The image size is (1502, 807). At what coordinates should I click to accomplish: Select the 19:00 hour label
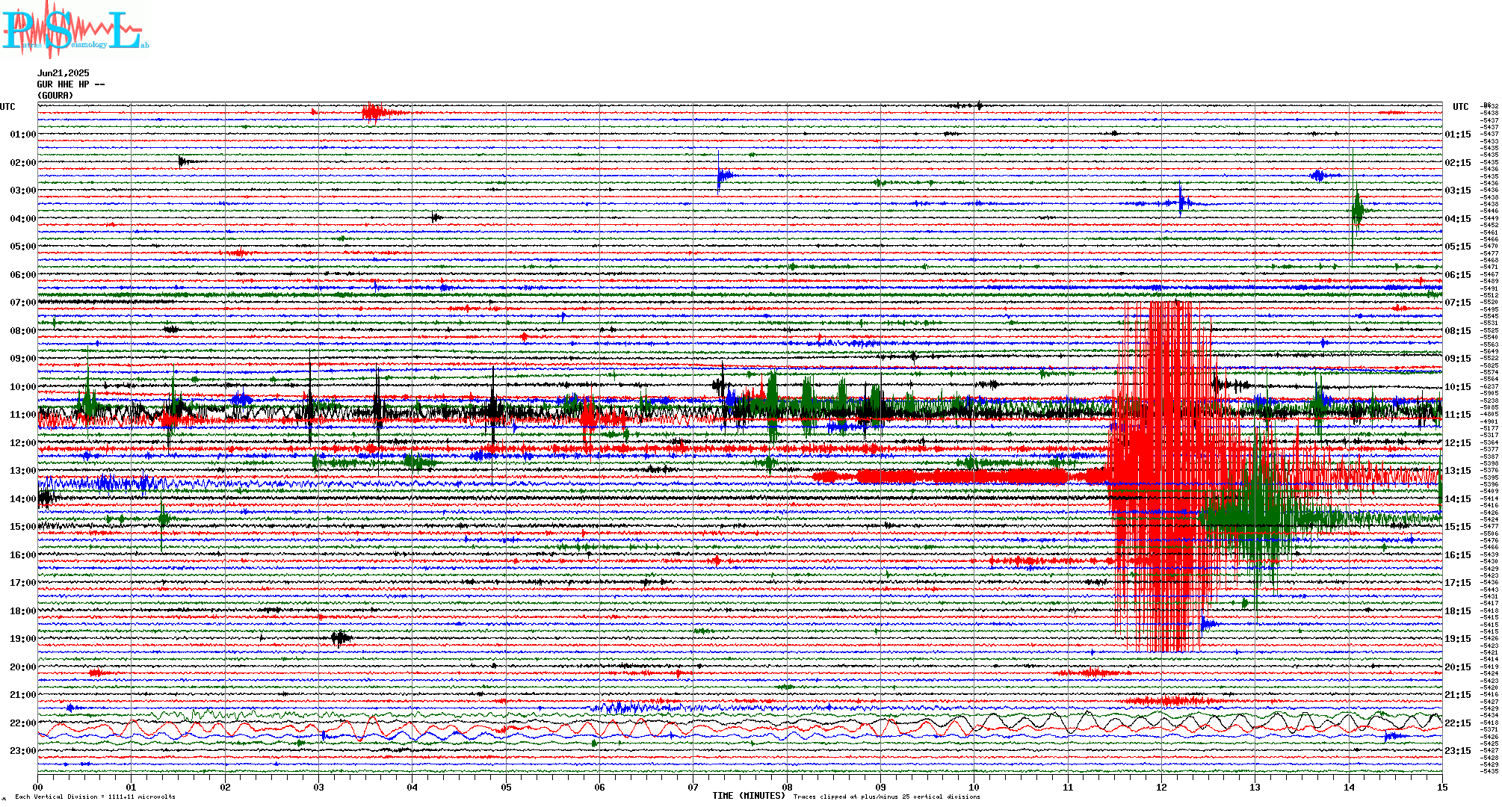23,639
